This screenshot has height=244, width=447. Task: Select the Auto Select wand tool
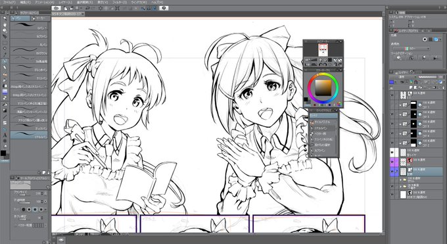[5, 49]
